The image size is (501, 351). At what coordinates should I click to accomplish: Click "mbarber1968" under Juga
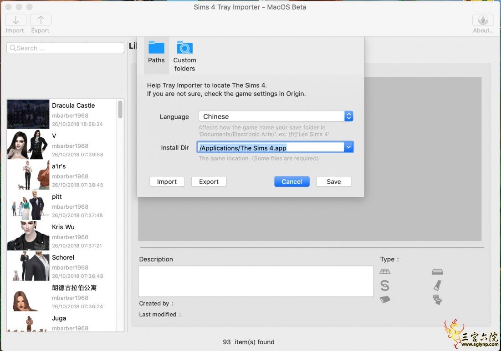[70, 328]
